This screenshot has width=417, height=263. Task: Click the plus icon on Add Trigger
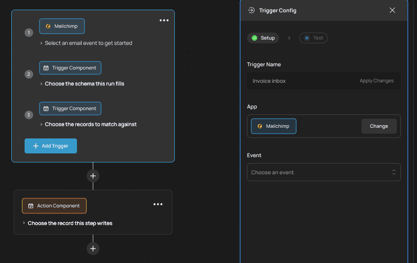pyautogui.click(x=36, y=146)
